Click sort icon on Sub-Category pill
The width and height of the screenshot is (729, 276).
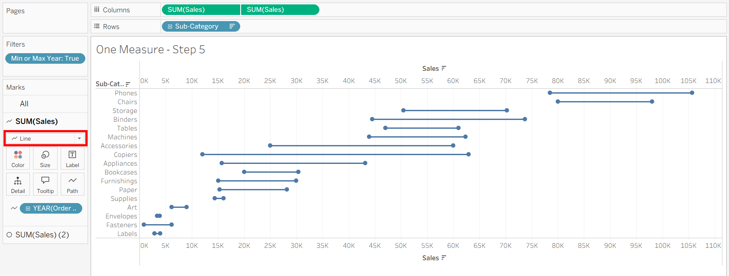pyautogui.click(x=232, y=26)
